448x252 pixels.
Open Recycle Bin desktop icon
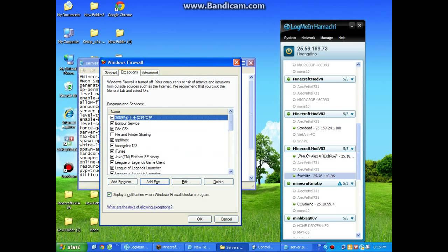click(x=69, y=90)
